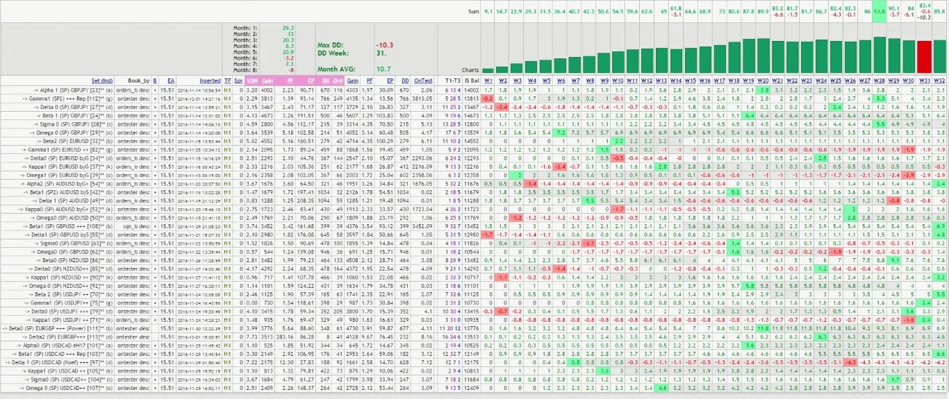The width and height of the screenshot is (949, 399).
Task: Select the PF value 283.16
Action: (x=286, y=336)
